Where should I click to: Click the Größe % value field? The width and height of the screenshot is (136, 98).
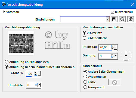(x=30, y=74)
